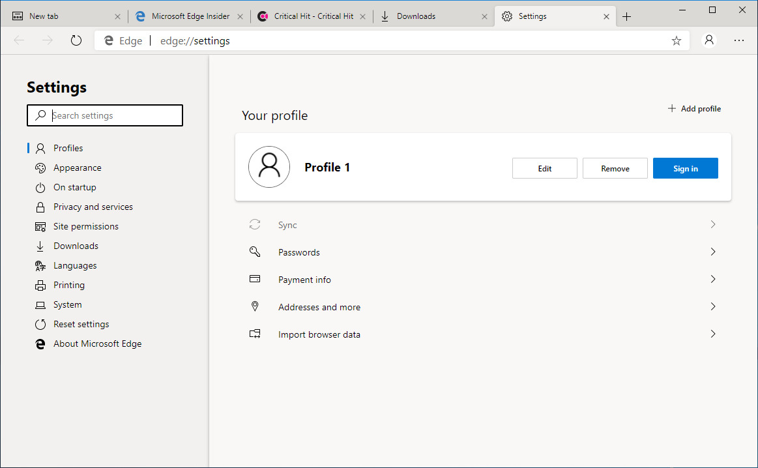Expand the Passwords row chevron
This screenshot has width=758, height=468.
(712, 252)
